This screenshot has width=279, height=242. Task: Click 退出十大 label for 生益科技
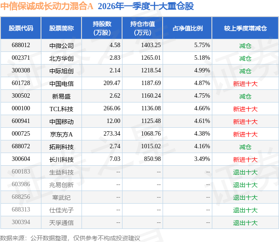(245, 172)
